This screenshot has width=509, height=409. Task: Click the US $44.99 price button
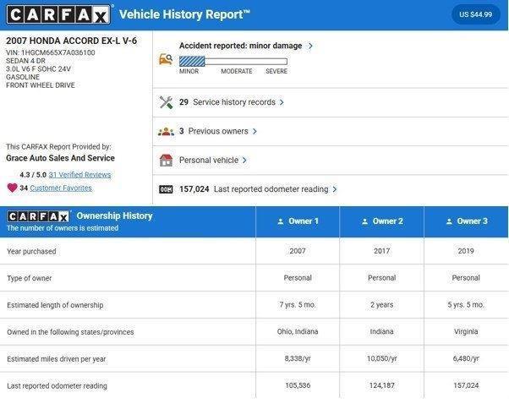[x=475, y=14]
